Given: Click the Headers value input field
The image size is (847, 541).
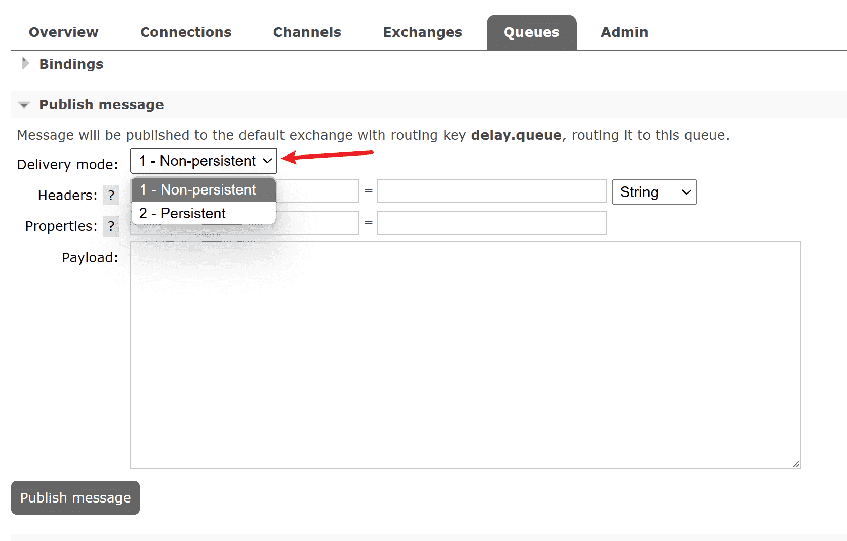Looking at the screenshot, I should 491,191.
